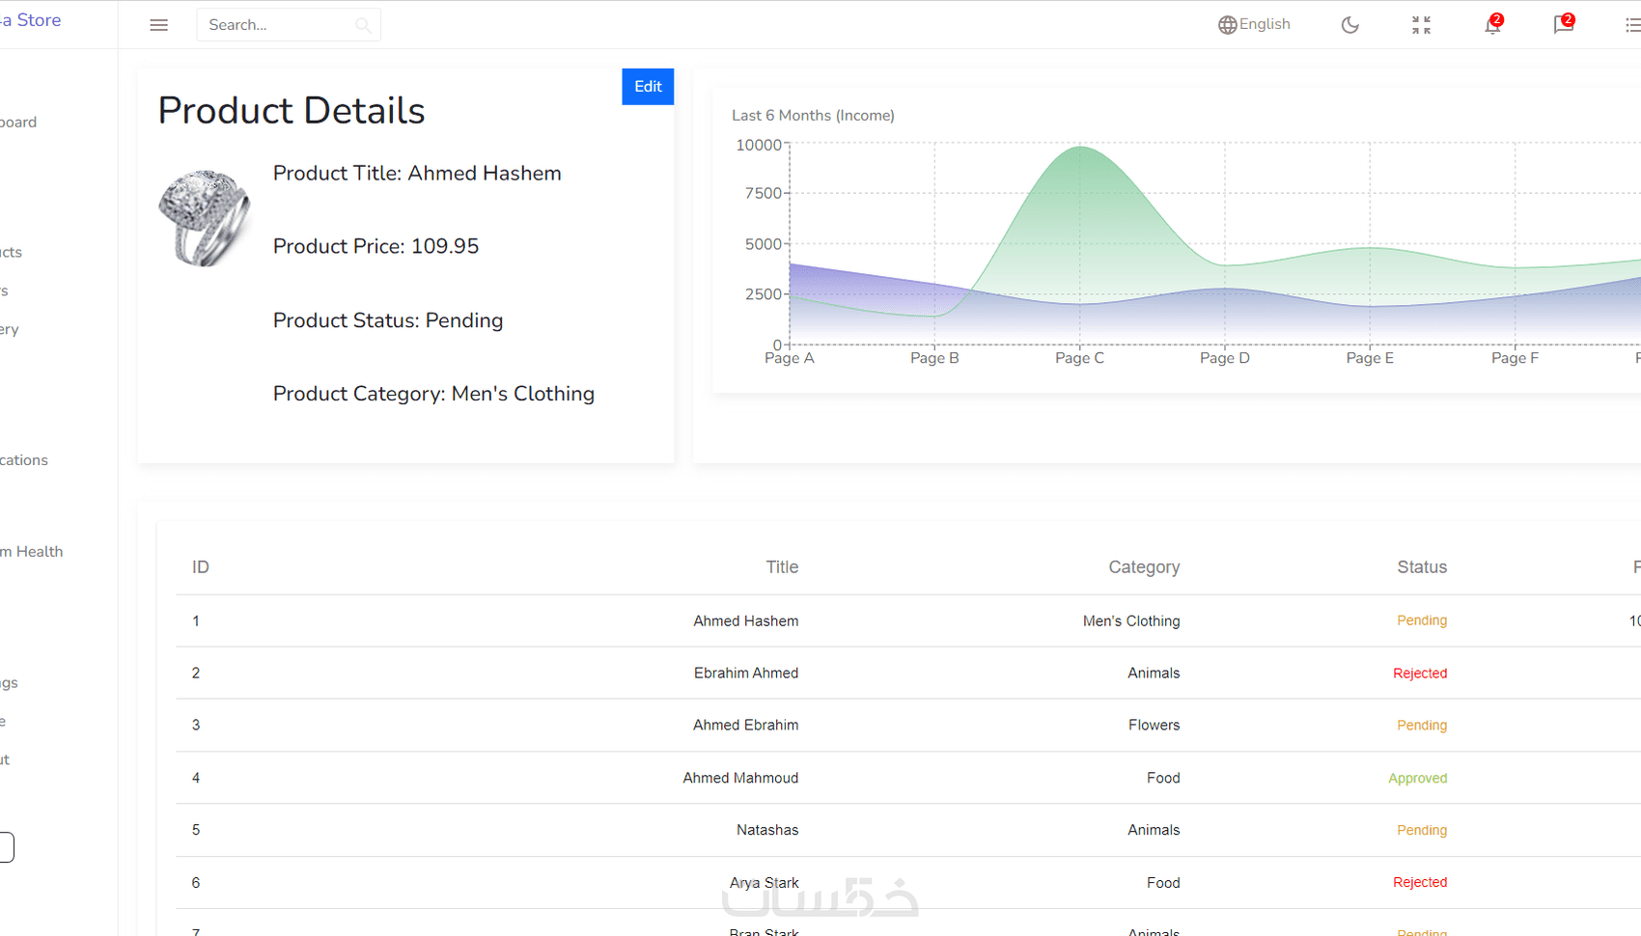Viewport: 1641px width, 936px height.
Task: Open the chat messages icon
Action: pos(1563,25)
